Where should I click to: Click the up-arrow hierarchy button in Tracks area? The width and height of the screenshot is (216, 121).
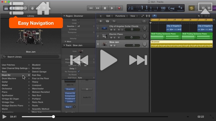point(101,16)
